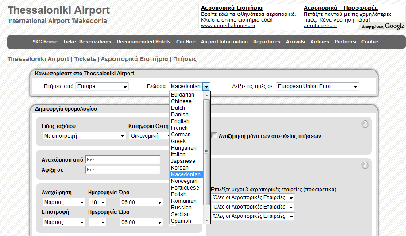Open the first airline selection dropdown
This screenshot has height=236, width=406.
click(253, 197)
